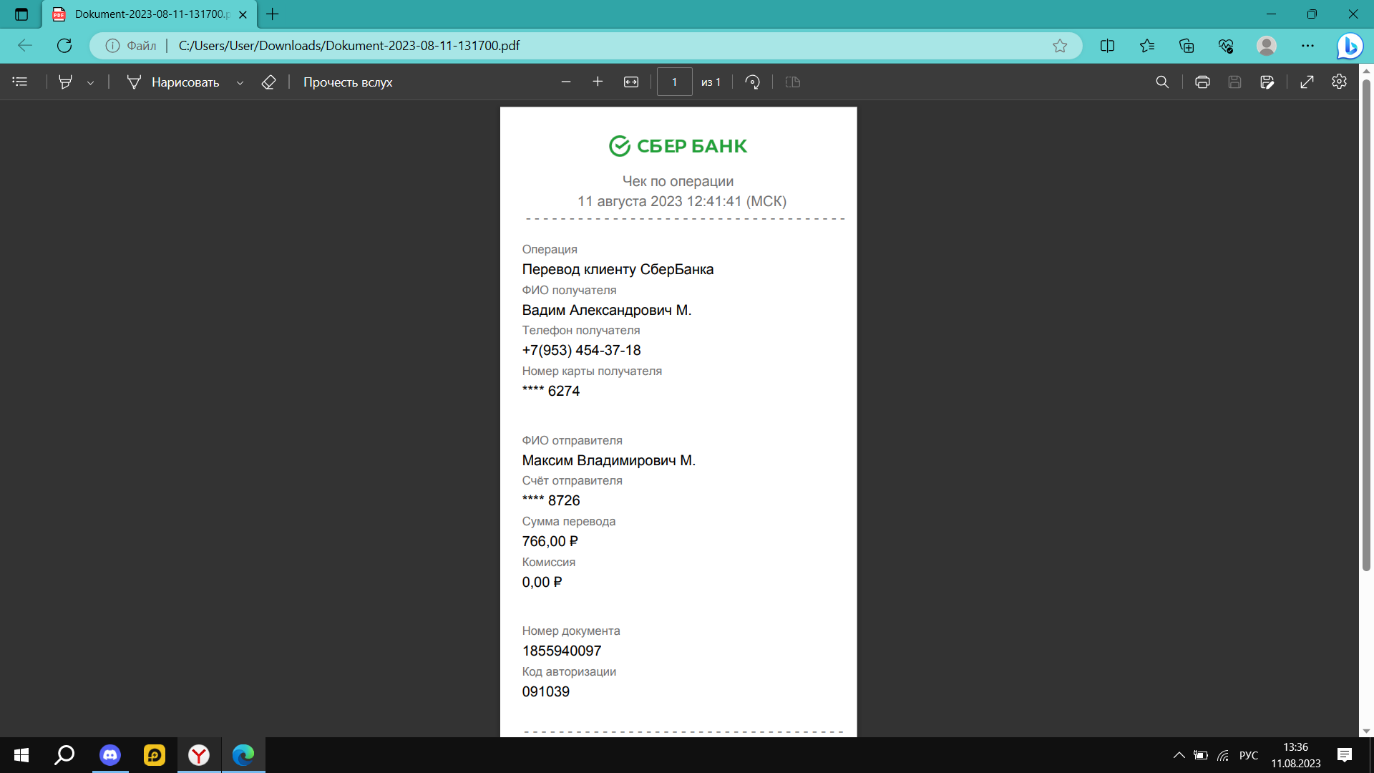Open the tab actions menu
This screenshot has width=1374, height=773.
(21, 14)
